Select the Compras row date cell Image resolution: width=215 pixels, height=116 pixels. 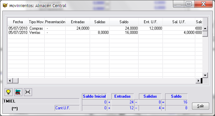pyautogui.click(x=18, y=28)
